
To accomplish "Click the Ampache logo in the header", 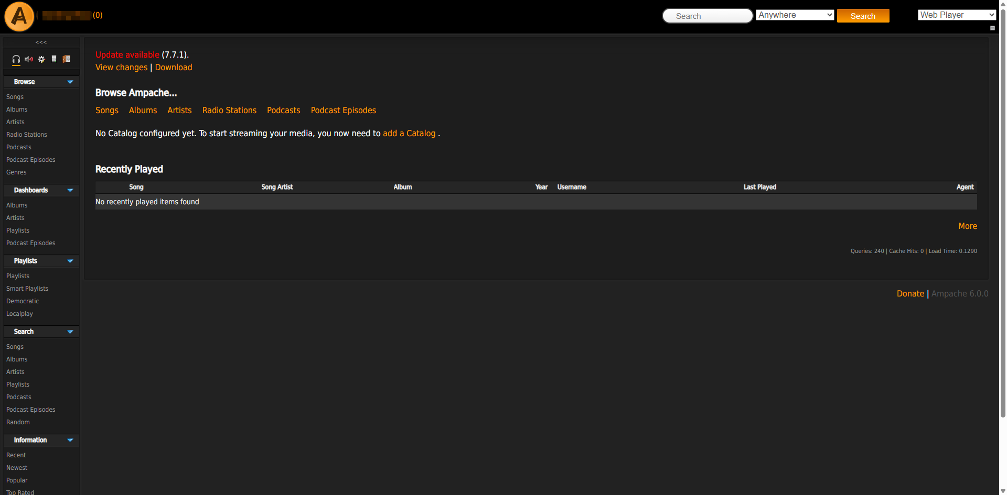I will (x=19, y=16).
